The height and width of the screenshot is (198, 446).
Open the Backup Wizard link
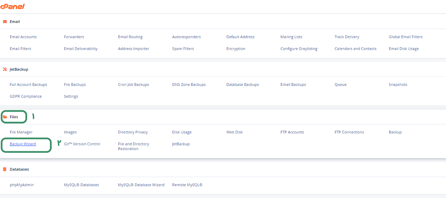pyautogui.click(x=23, y=144)
